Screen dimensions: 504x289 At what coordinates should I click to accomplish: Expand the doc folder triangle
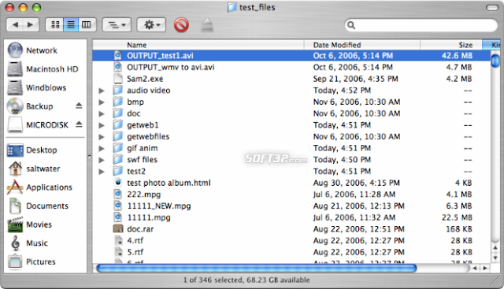click(x=102, y=114)
